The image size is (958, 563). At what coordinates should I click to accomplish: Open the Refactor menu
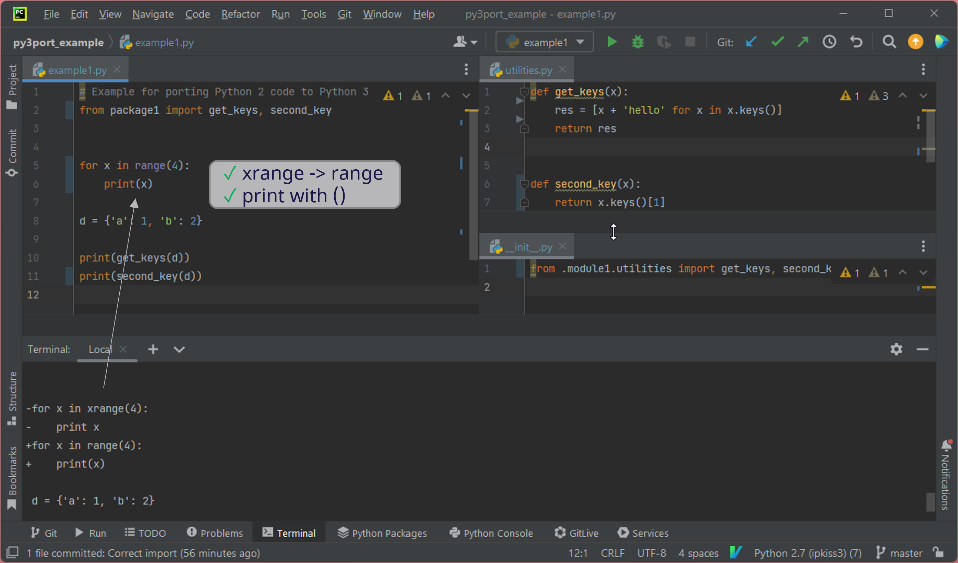(240, 14)
